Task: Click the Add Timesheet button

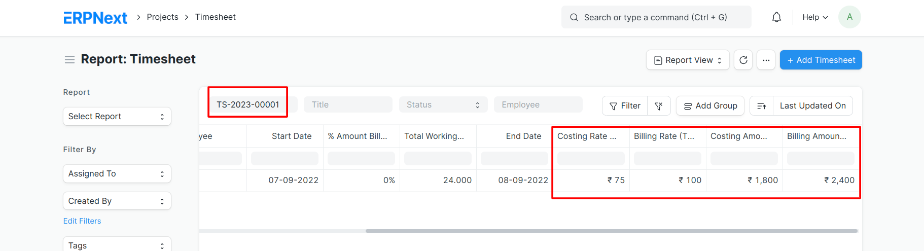Action: click(x=821, y=60)
